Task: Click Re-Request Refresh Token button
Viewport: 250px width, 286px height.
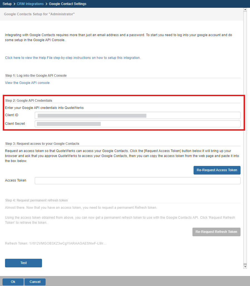Action: 216,232
